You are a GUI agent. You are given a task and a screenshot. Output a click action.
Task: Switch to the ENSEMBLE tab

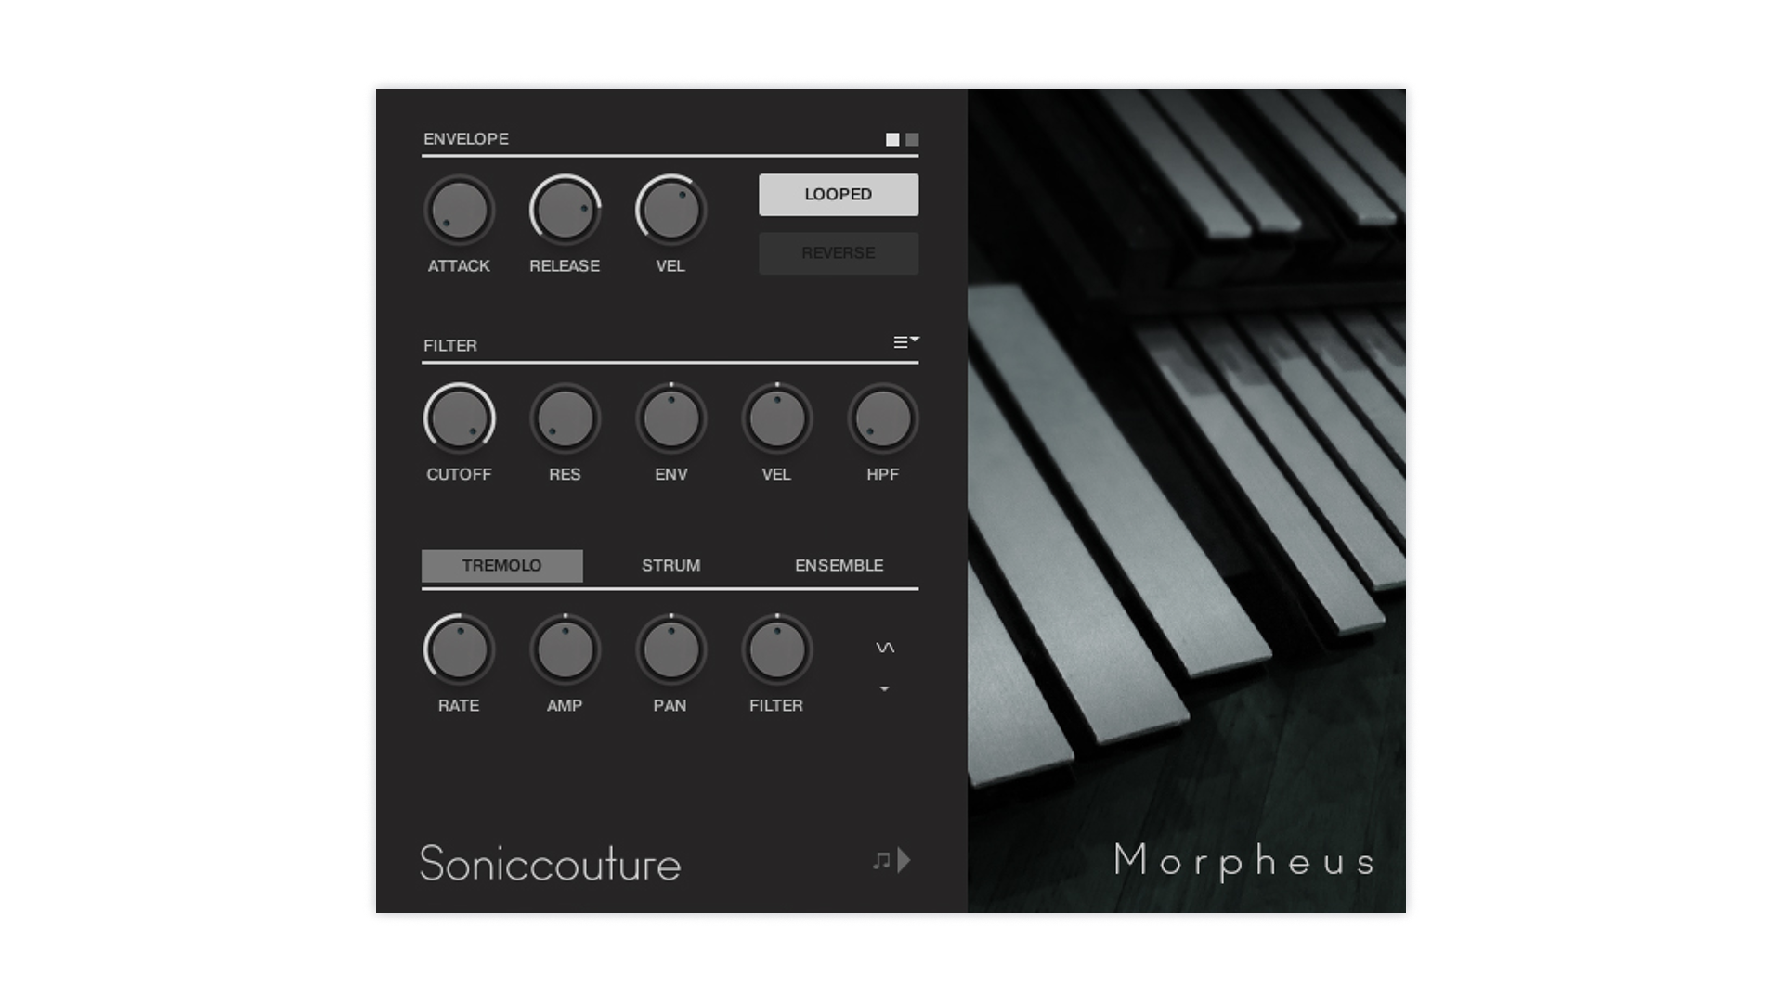pyautogui.click(x=839, y=566)
